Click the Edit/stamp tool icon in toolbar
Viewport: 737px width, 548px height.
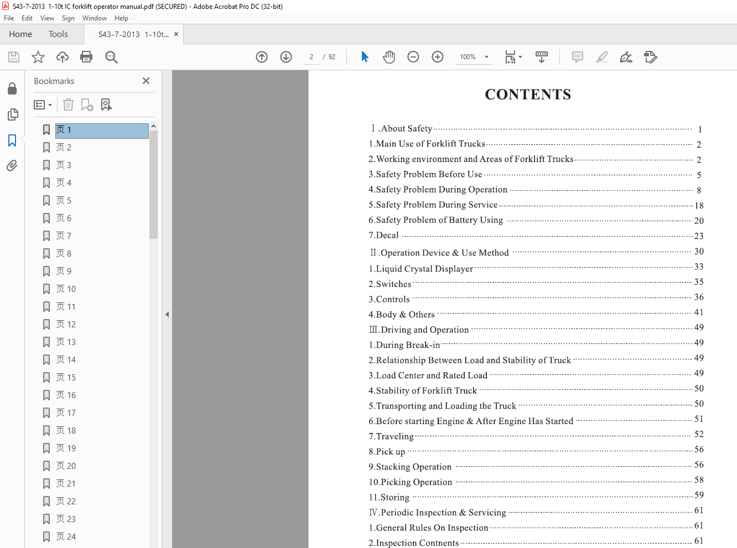pyautogui.click(x=651, y=57)
